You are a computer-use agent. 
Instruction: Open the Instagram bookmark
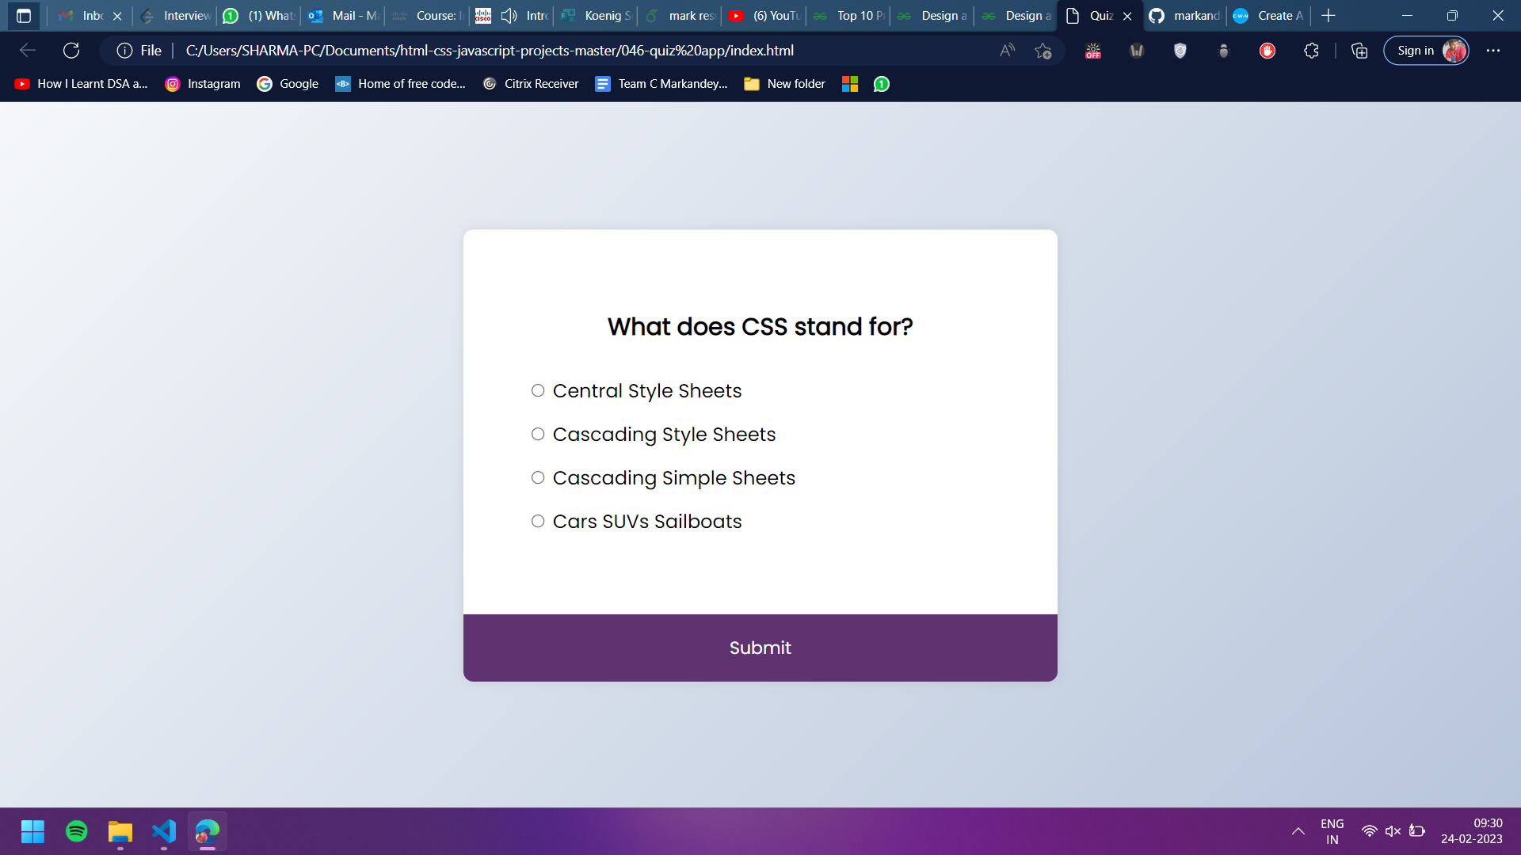[x=202, y=84]
